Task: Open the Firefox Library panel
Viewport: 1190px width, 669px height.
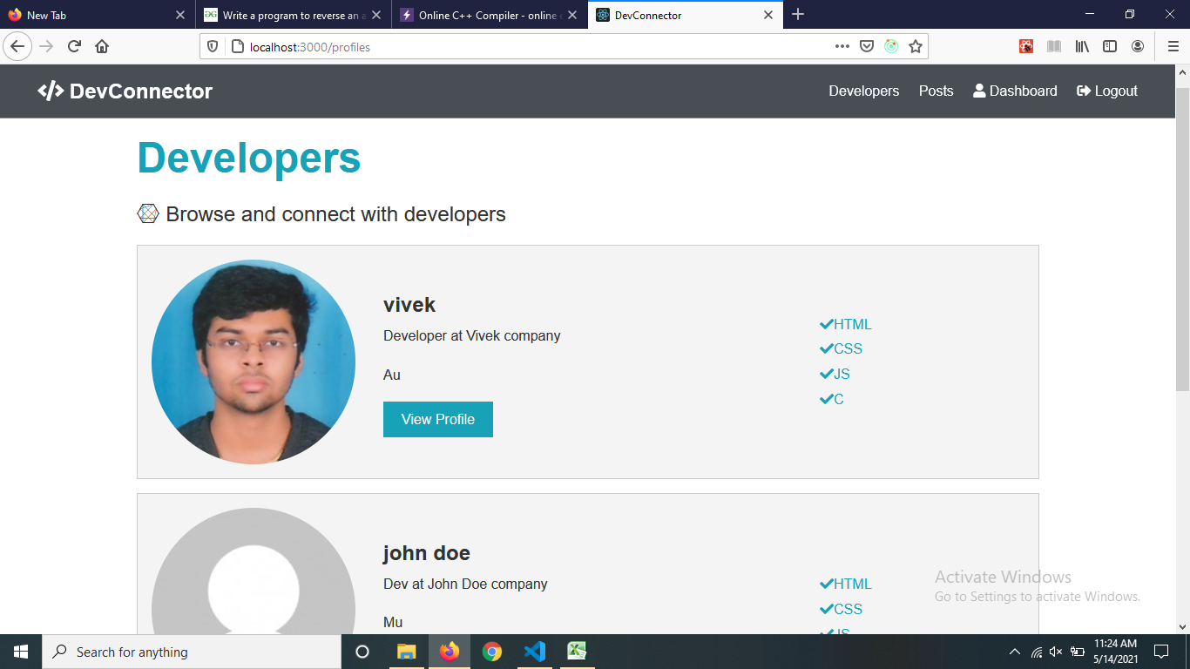Action: coord(1082,46)
